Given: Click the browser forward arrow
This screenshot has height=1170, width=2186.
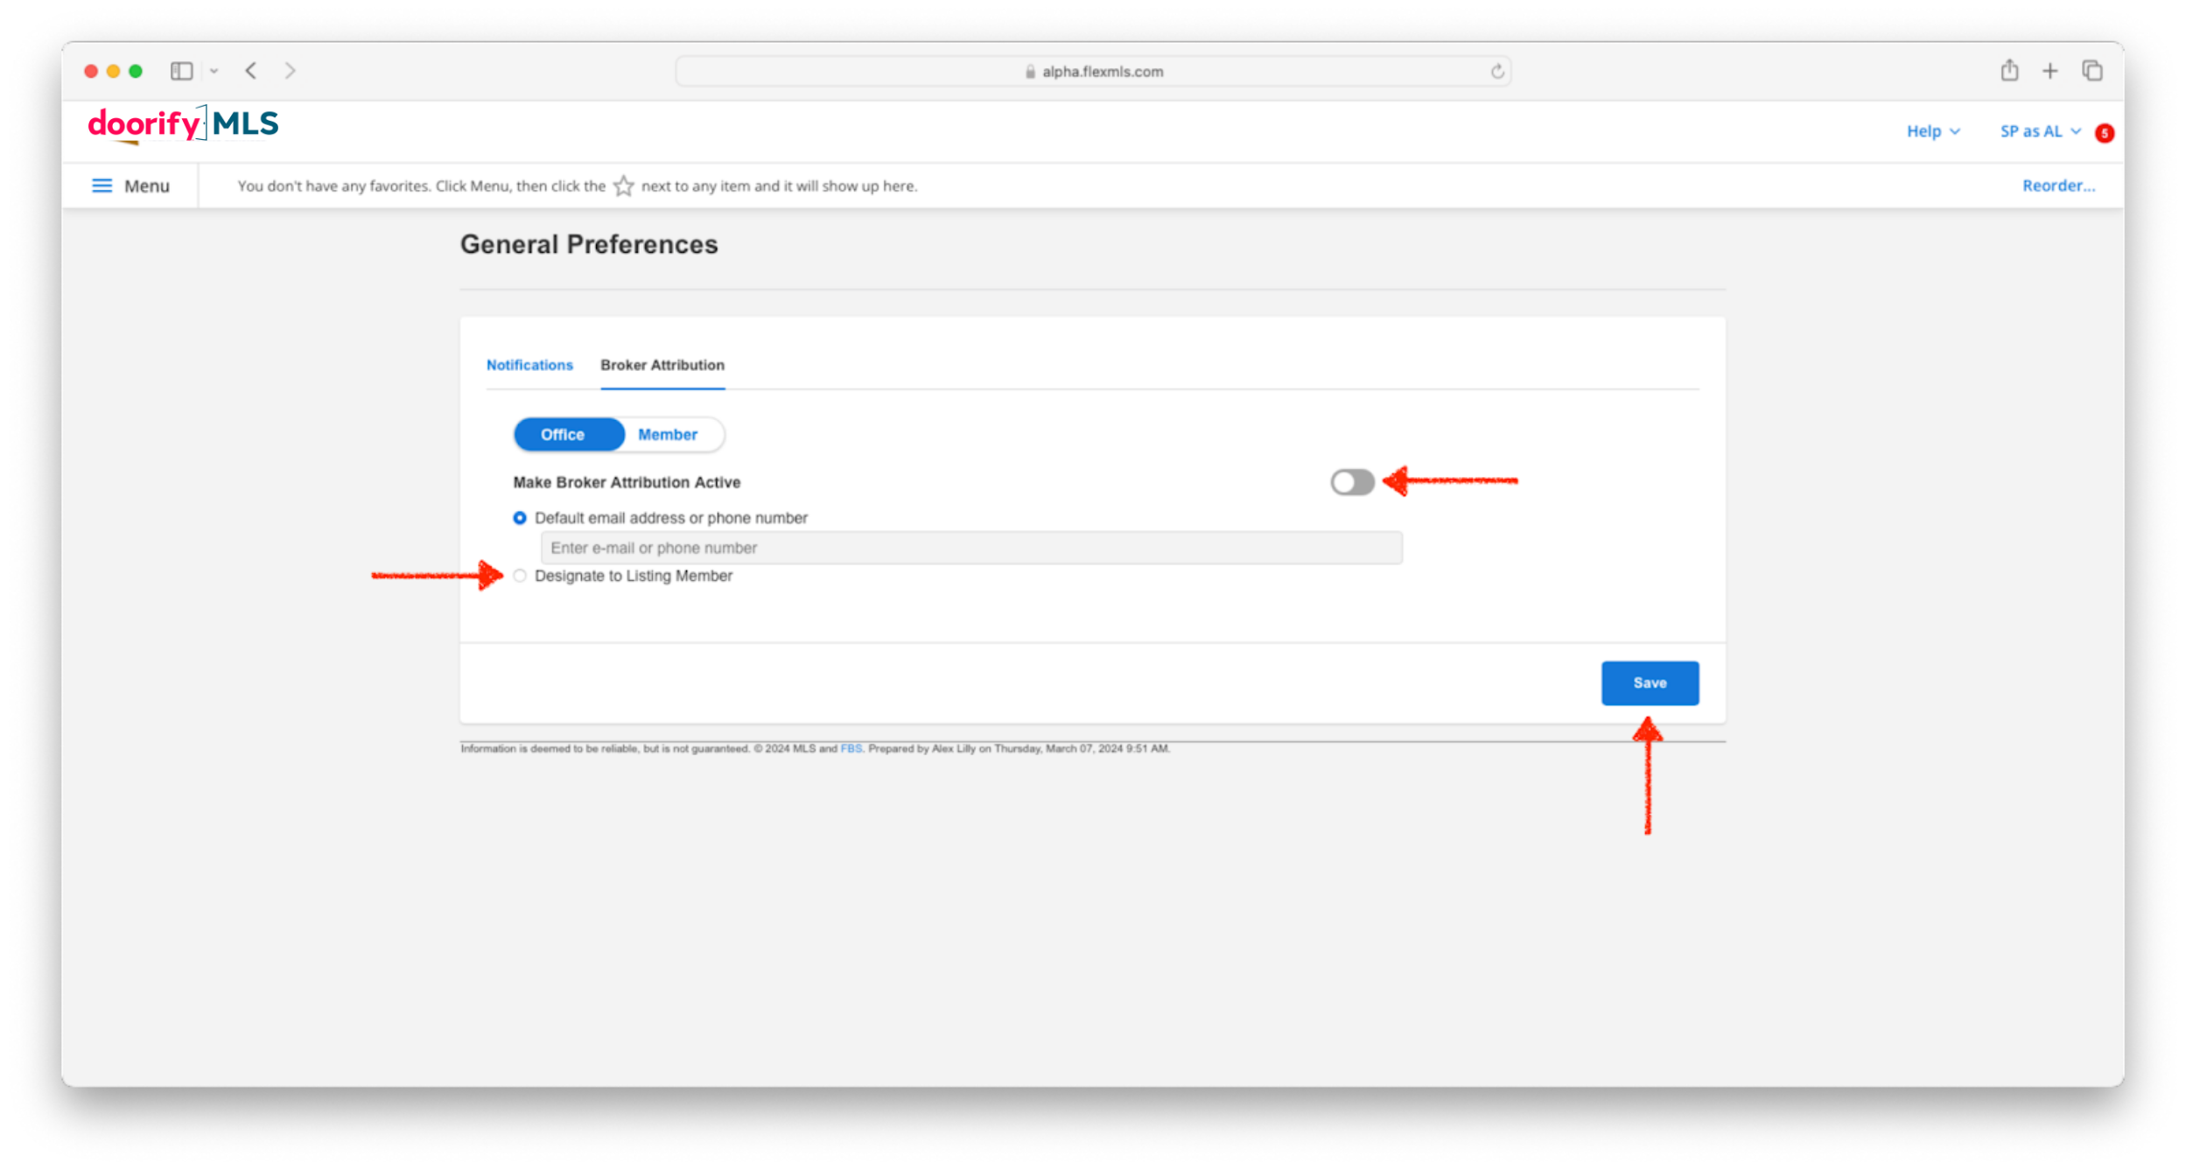Looking at the screenshot, I should [290, 71].
